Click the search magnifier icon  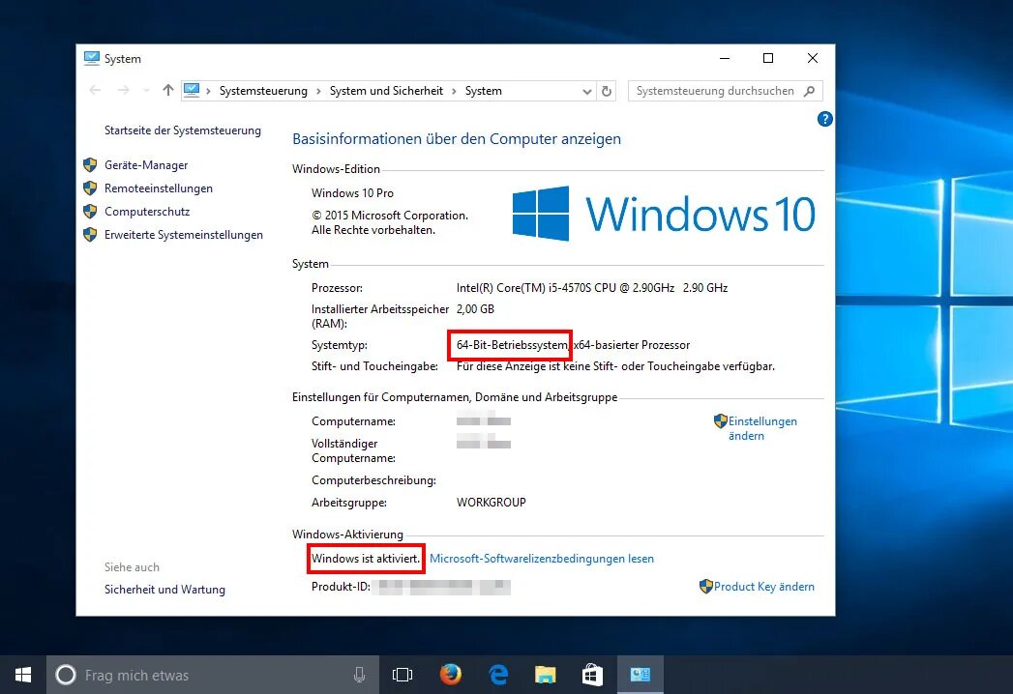[x=809, y=91]
